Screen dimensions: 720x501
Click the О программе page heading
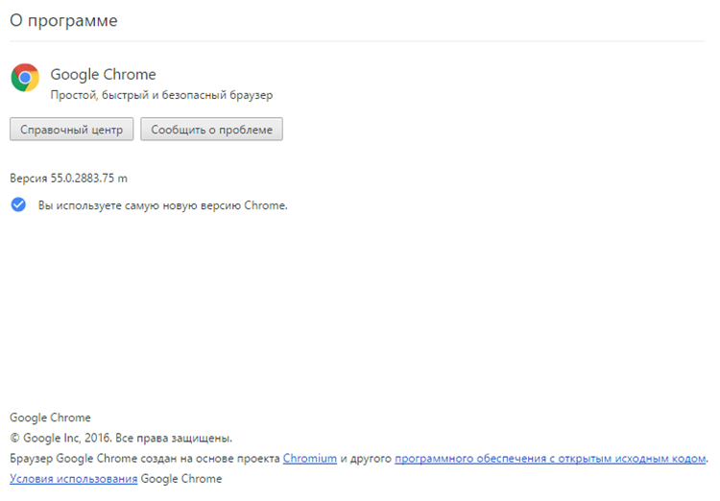63,20
